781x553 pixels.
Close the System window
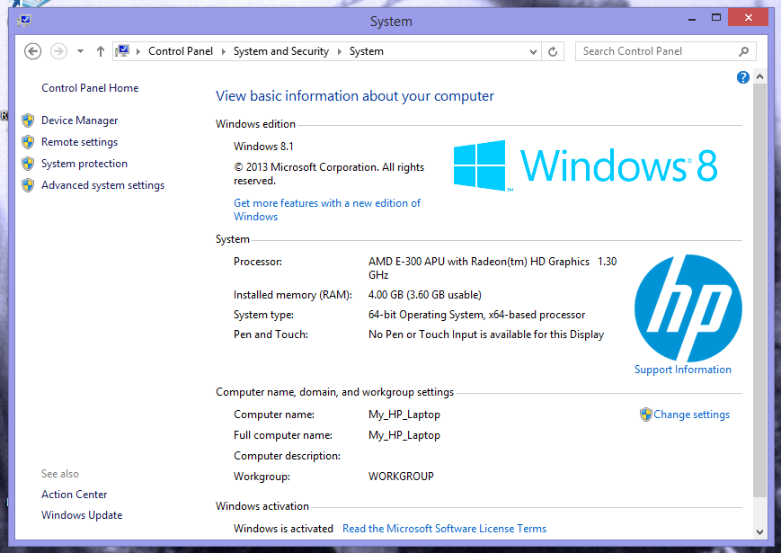coord(748,17)
